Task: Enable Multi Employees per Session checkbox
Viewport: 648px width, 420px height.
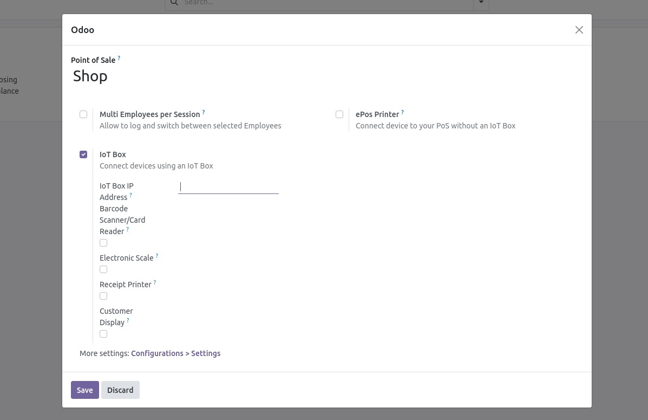Action: (83, 114)
